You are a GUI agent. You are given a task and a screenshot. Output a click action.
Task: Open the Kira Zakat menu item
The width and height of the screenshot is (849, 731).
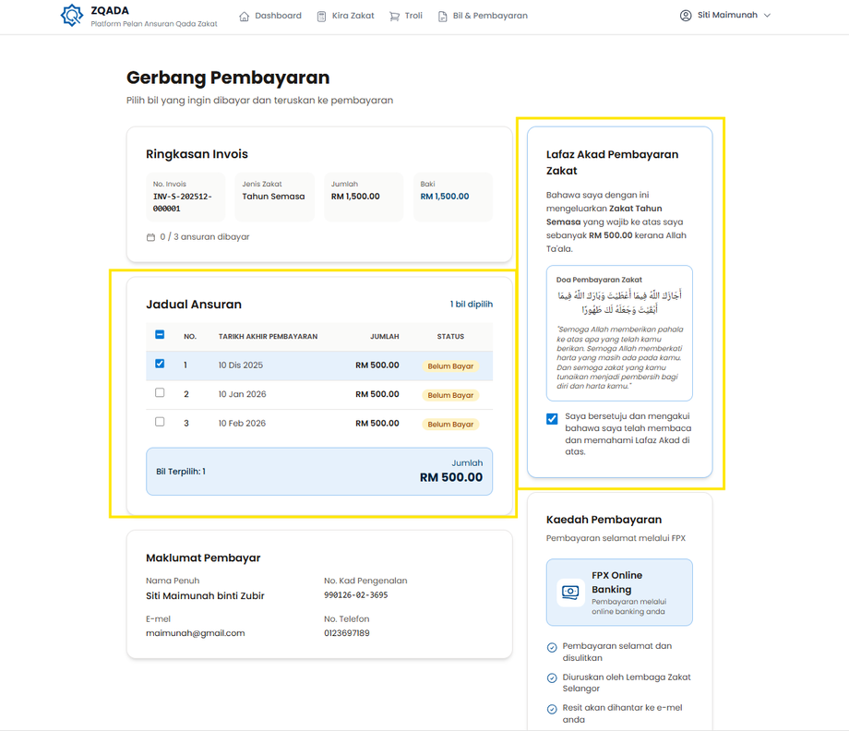click(x=345, y=16)
